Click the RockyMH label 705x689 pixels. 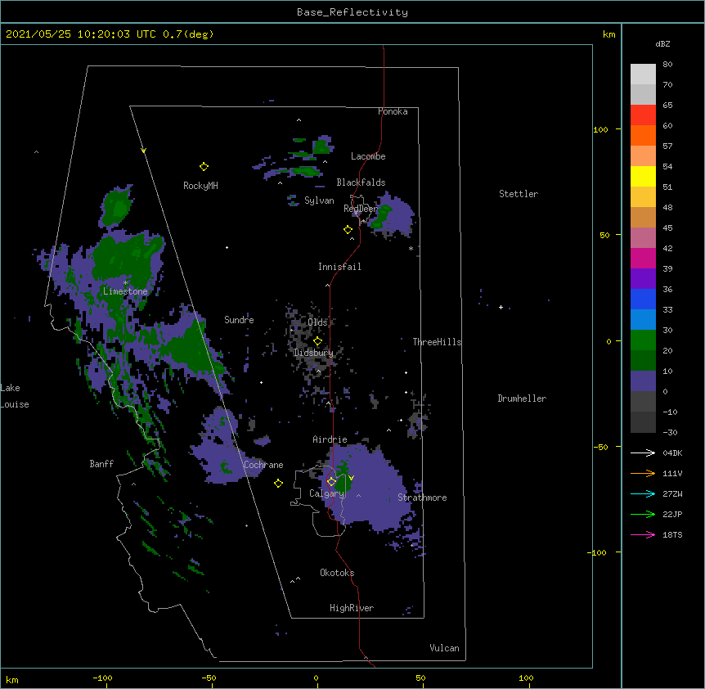pyautogui.click(x=200, y=186)
